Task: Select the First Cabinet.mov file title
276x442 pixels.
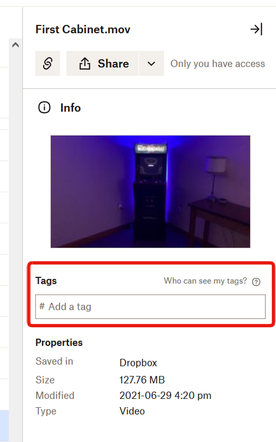Action: (83, 29)
